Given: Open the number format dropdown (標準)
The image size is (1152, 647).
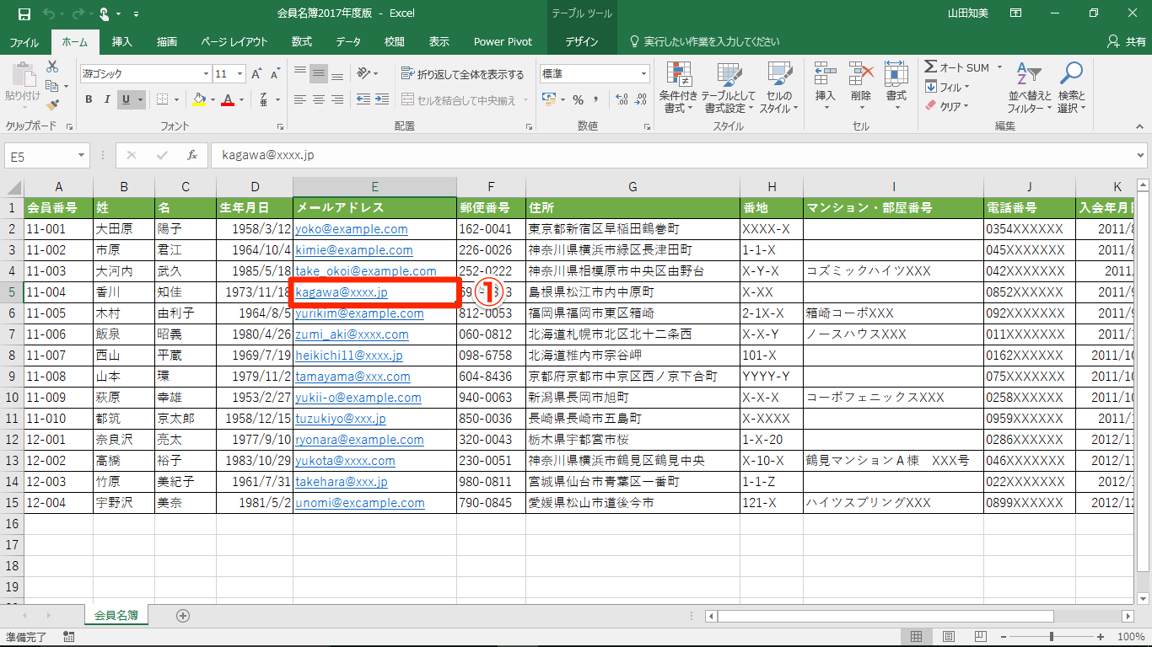Looking at the screenshot, I should click(x=644, y=74).
